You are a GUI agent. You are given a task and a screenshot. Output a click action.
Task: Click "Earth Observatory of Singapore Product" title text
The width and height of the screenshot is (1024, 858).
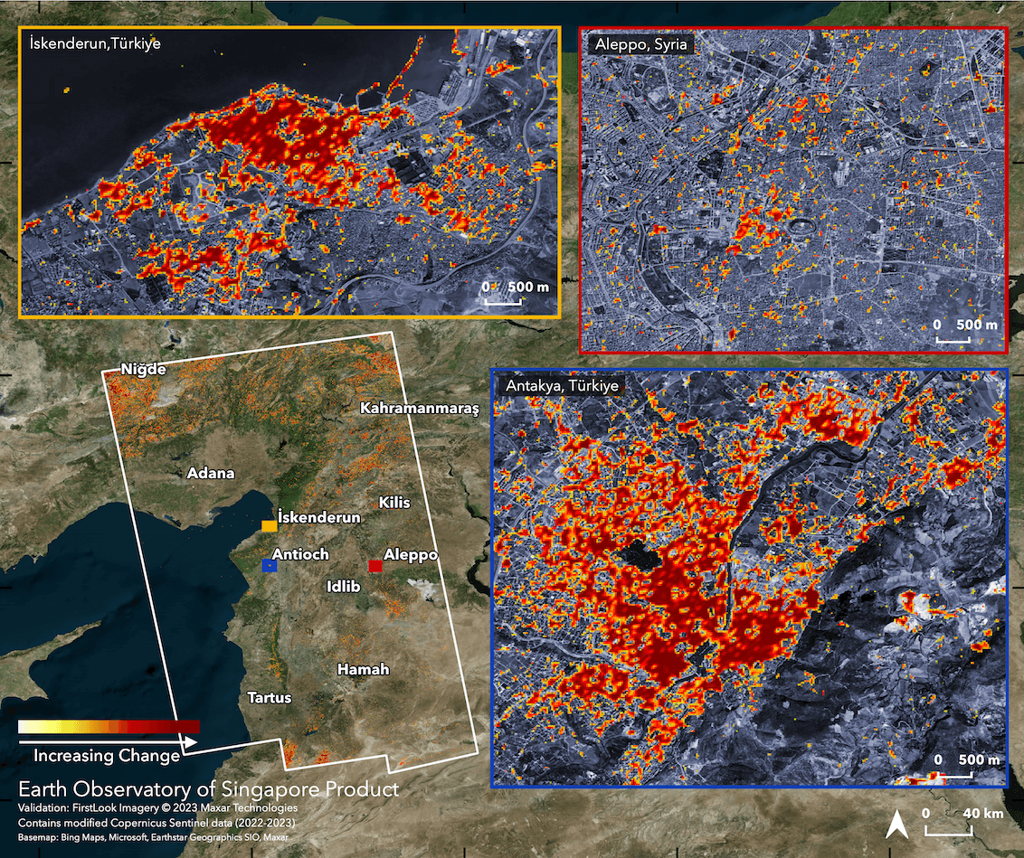click(x=208, y=788)
